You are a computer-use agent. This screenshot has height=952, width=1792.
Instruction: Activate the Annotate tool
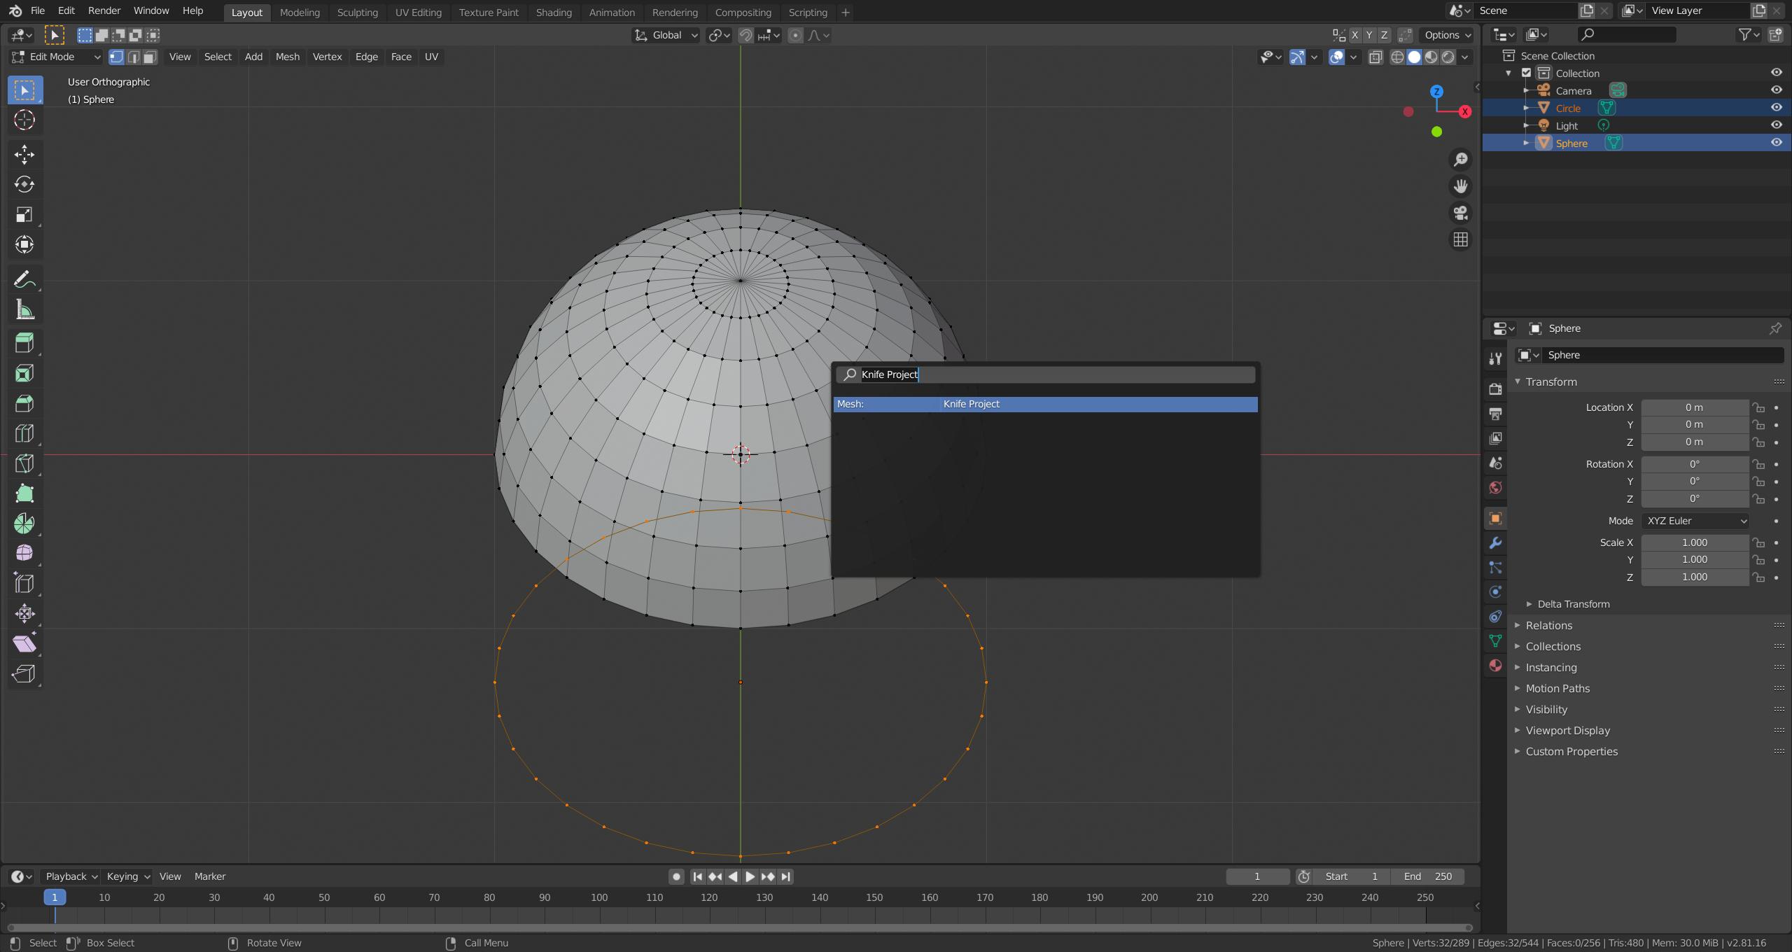(x=24, y=279)
